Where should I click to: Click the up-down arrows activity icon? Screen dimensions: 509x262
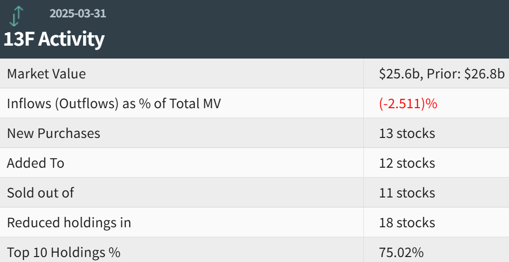(16, 16)
